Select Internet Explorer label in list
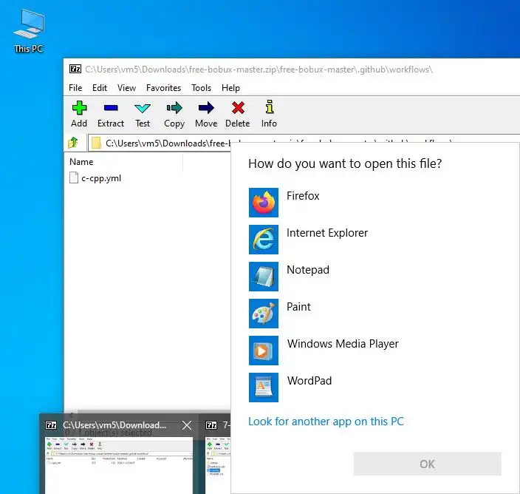 click(x=327, y=233)
